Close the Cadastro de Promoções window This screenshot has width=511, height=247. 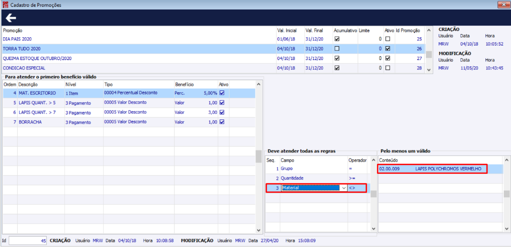click(x=504, y=5)
